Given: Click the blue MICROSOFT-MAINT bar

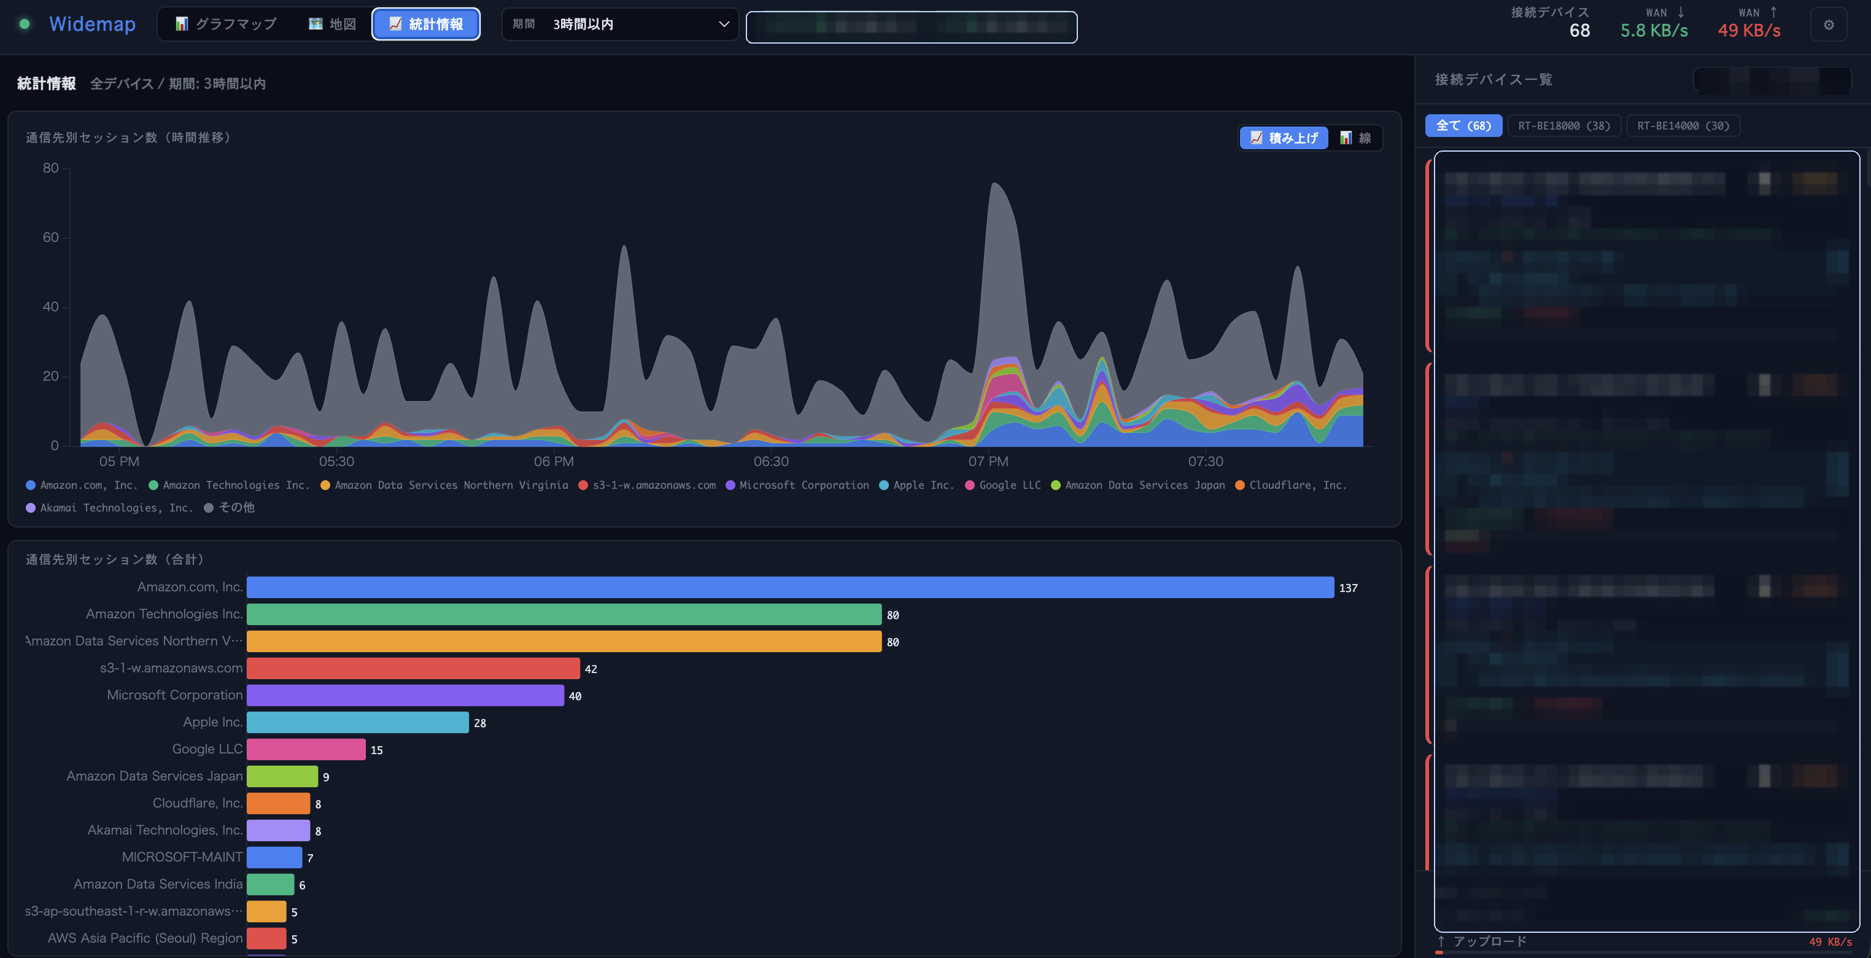Looking at the screenshot, I should pyautogui.click(x=274, y=857).
